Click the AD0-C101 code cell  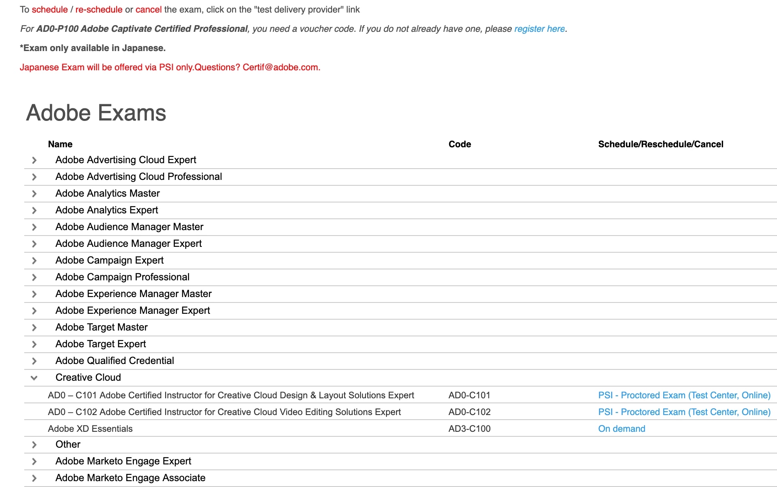tap(470, 395)
